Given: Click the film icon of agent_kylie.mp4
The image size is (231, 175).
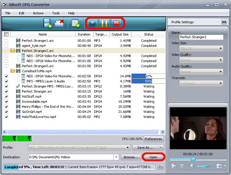Looking at the screenshot, I should (18, 46).
